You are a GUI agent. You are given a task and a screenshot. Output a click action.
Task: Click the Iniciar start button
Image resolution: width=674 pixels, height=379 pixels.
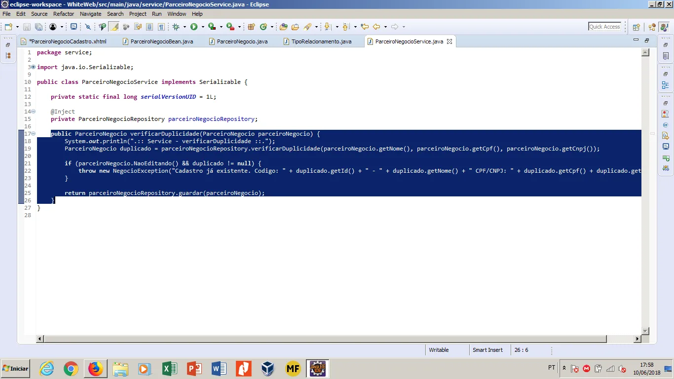(x=15, y=369)
